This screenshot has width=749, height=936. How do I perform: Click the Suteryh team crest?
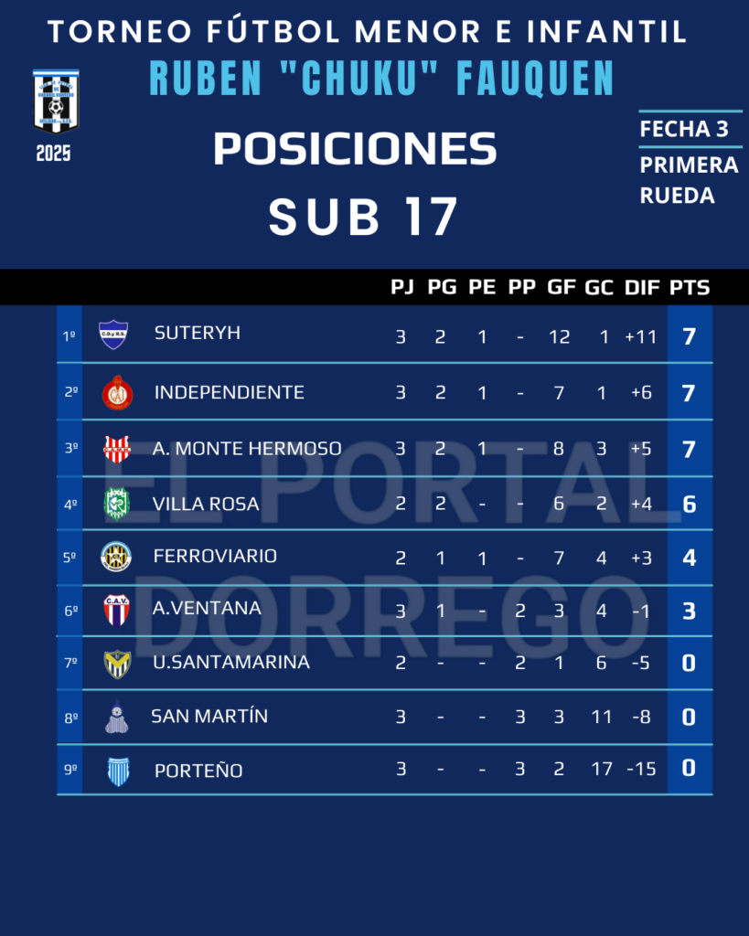(113, 335)
